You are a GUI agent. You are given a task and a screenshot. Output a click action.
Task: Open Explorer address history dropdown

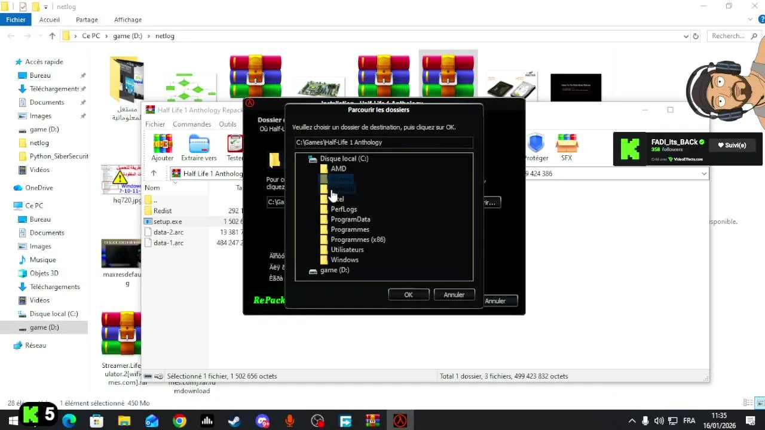coord(686,36)
